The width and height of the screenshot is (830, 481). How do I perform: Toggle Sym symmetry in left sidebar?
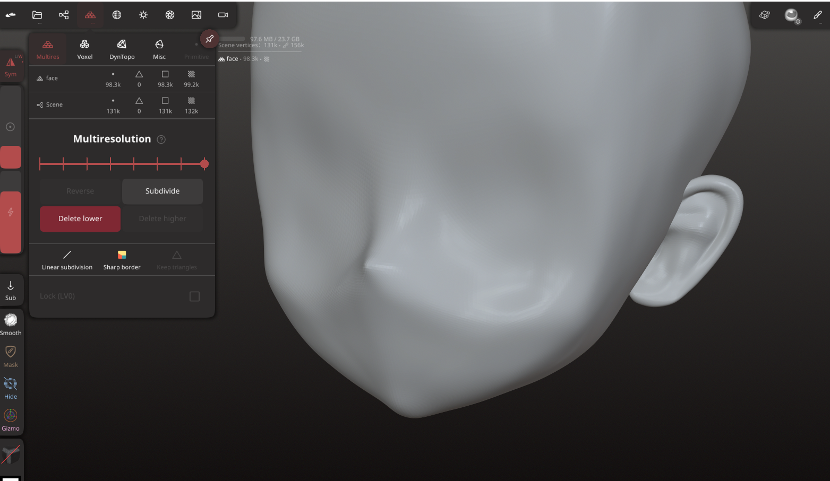[11, 66]
